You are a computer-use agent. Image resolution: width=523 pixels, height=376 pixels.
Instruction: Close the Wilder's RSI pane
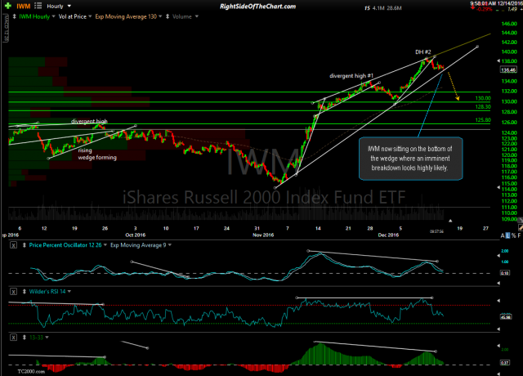point(13,292)
